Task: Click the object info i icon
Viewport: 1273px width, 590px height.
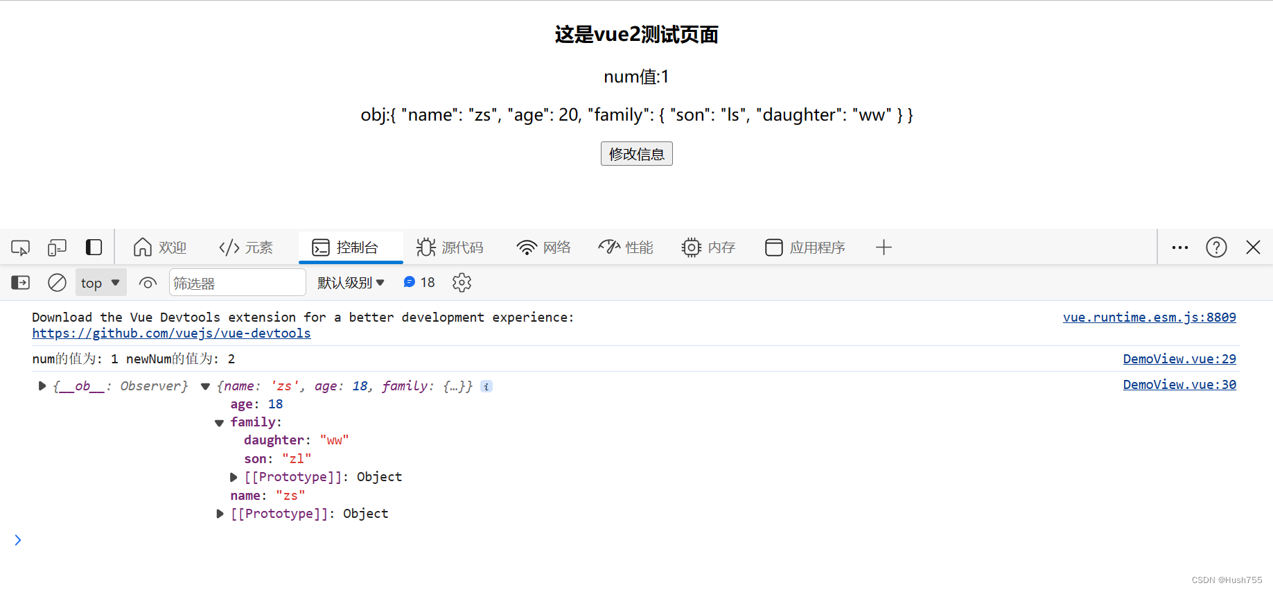Action: click(x=486, y=386)
